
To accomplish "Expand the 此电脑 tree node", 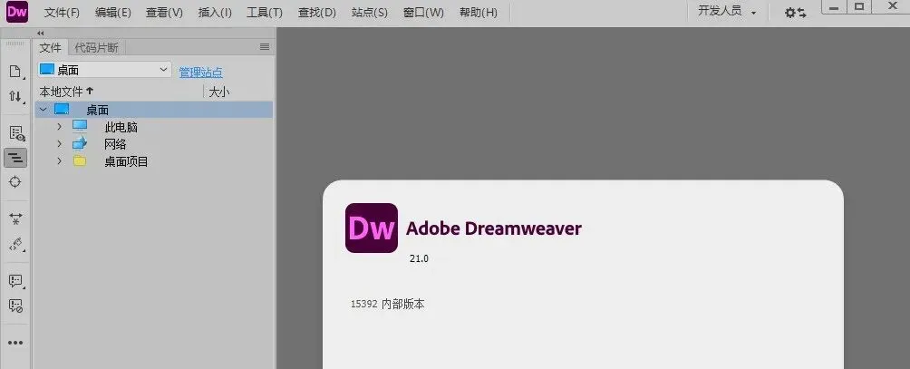I will point(59,127).
